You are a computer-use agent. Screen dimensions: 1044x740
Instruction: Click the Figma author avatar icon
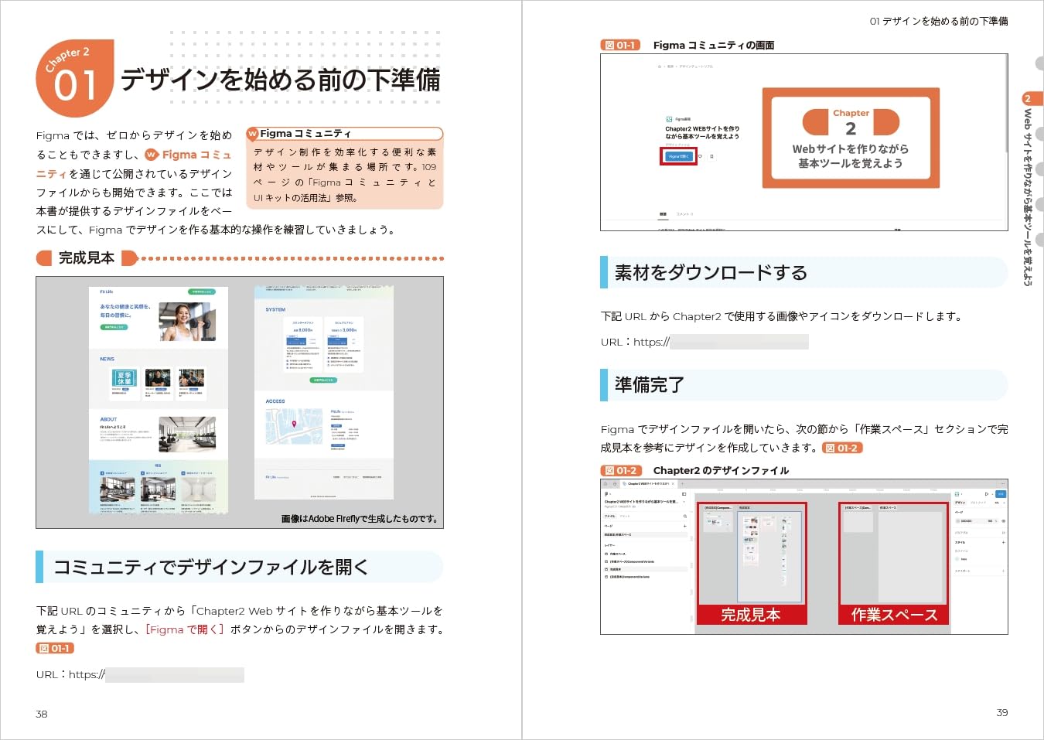point(668,119)
